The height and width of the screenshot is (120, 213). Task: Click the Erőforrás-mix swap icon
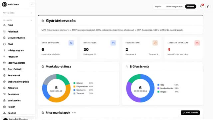[127, 67]
